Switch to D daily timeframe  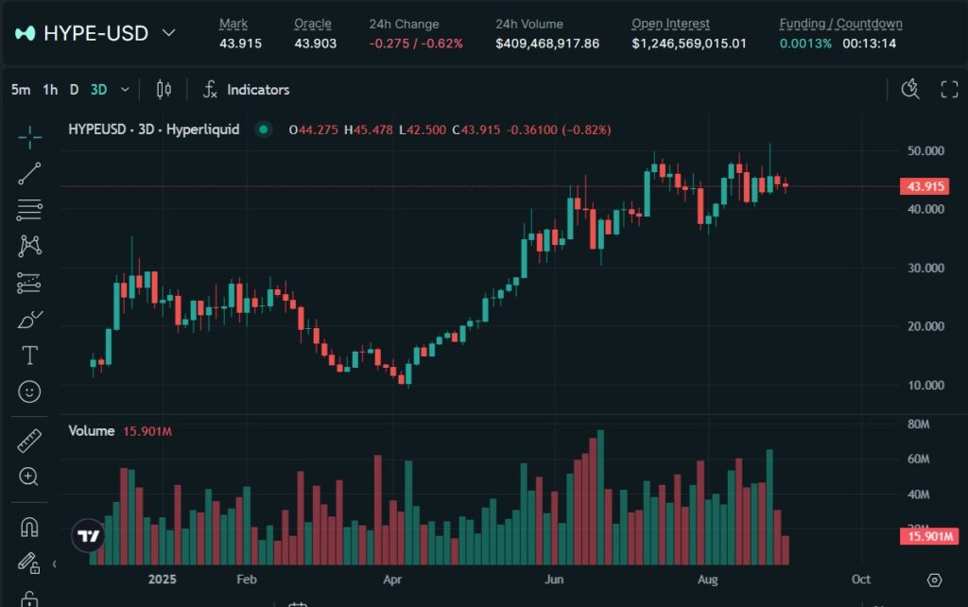(74, 90)
